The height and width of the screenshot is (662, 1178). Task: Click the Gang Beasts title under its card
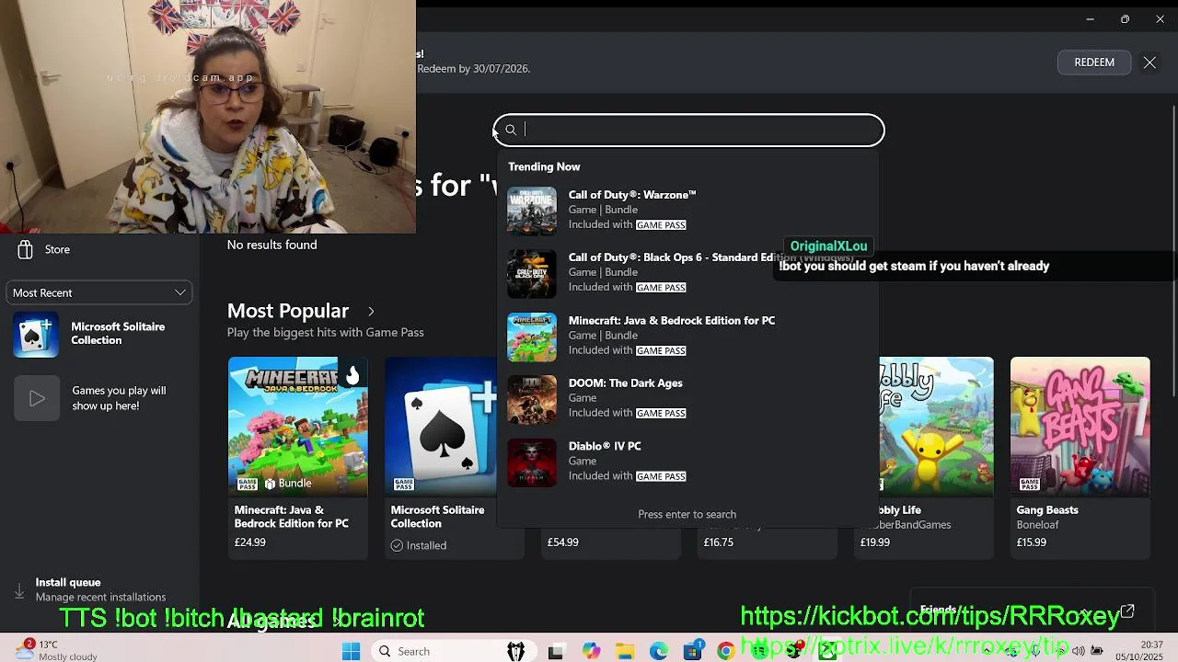(1047, 510)
